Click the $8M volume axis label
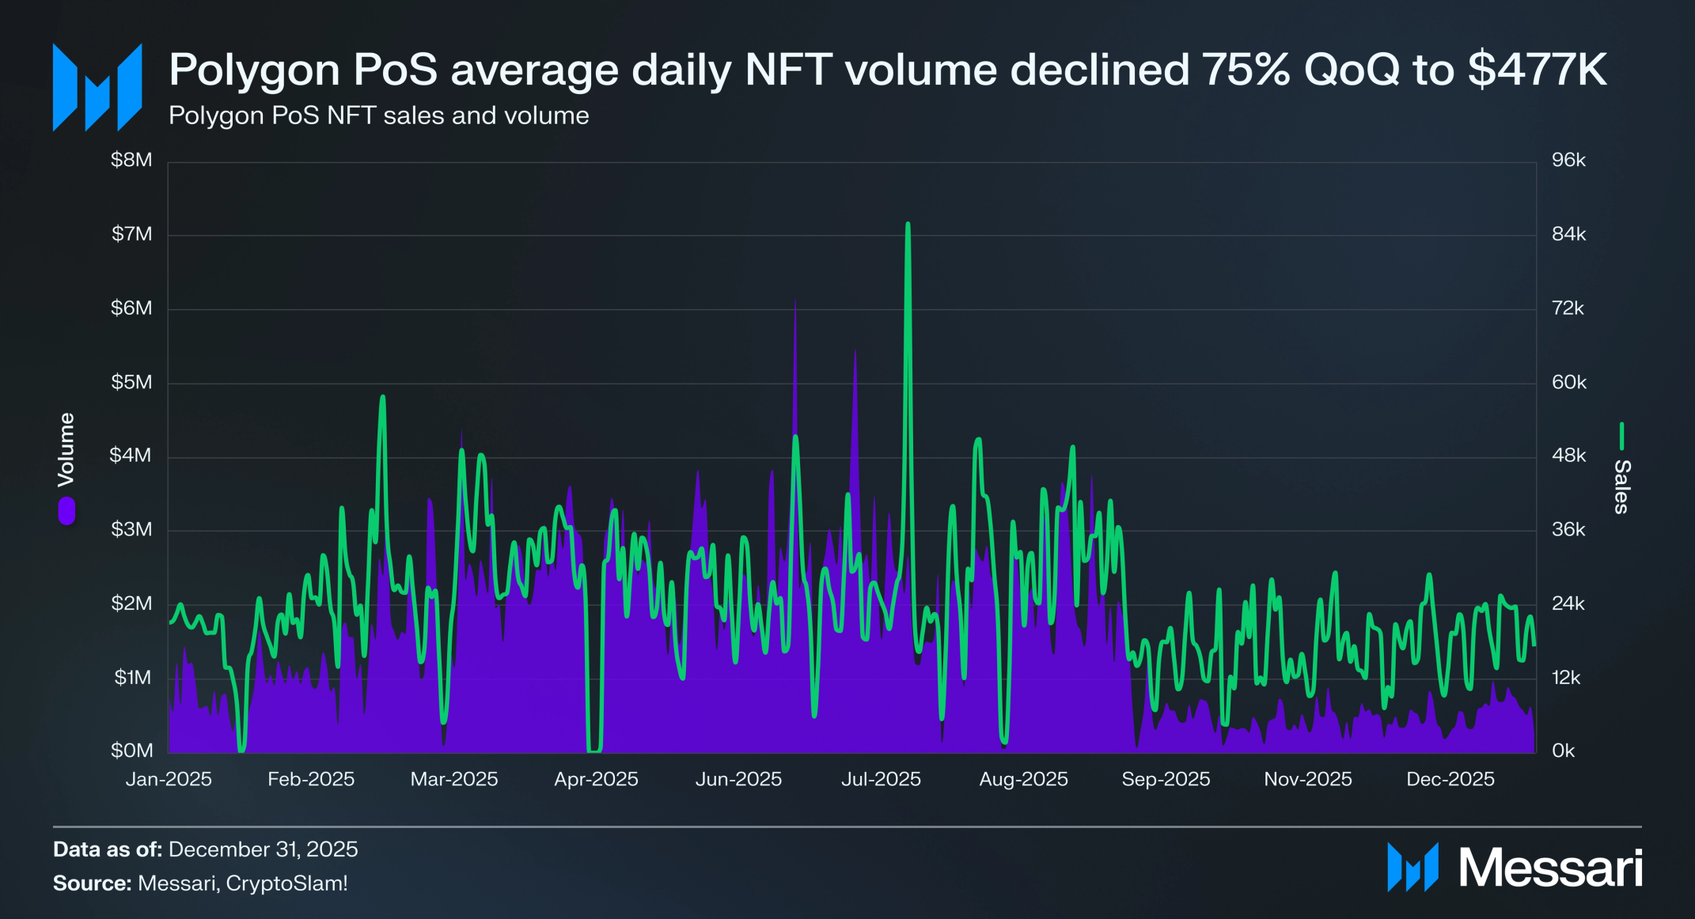This screenshot has width=1695, height=919. (131, 160)
